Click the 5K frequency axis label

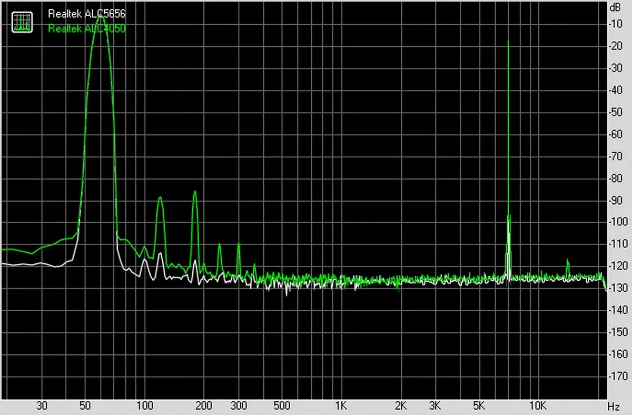[478, 406]
